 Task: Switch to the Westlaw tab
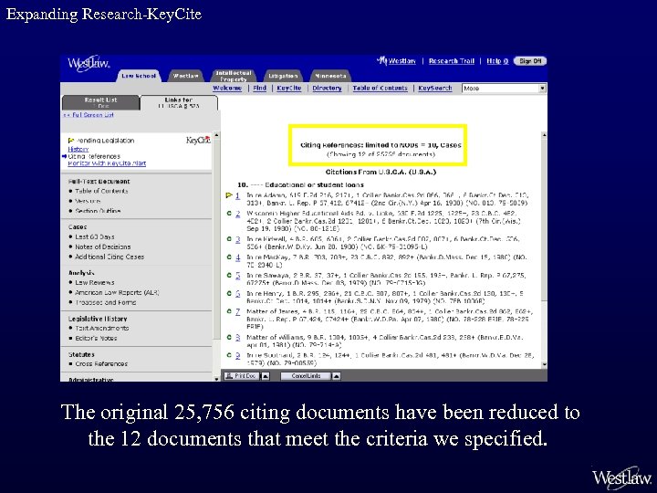185,76
